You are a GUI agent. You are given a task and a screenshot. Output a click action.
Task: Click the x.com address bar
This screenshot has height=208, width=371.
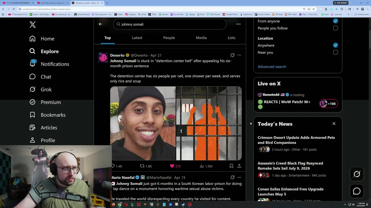pos(159,9)
